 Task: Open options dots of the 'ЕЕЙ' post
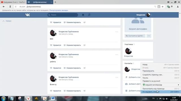pos(117,32)
